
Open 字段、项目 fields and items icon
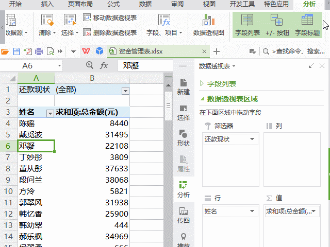click(164, 20)
